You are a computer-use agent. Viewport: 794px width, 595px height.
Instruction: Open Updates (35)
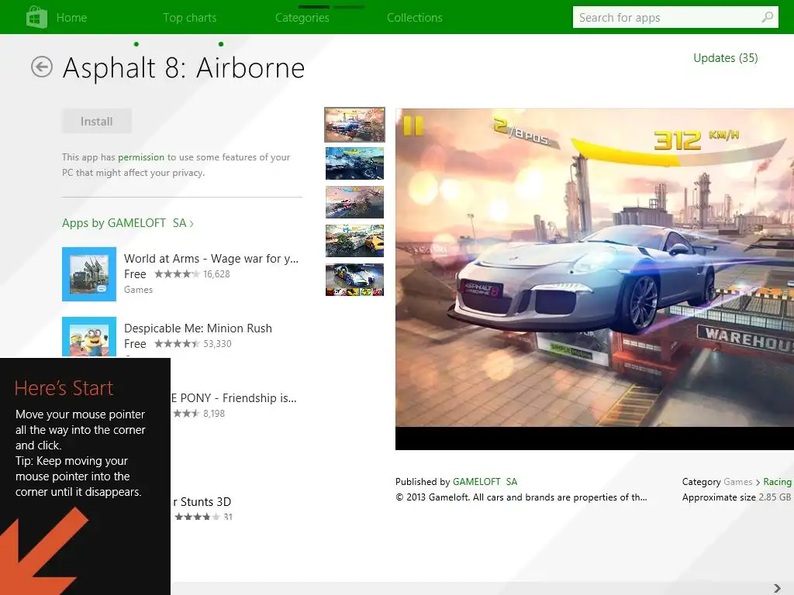(x=725, y=58)
